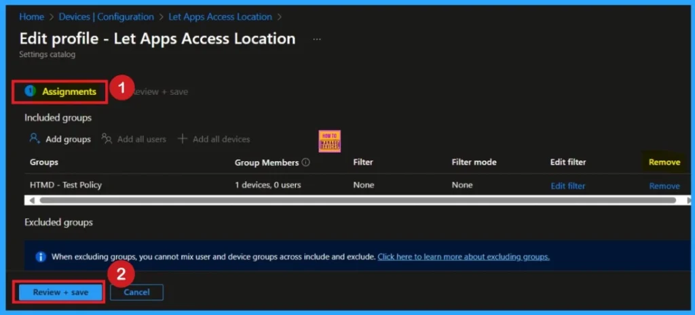
Task: Click the info icon beside Group Members
Action: [x=305, y=163]
